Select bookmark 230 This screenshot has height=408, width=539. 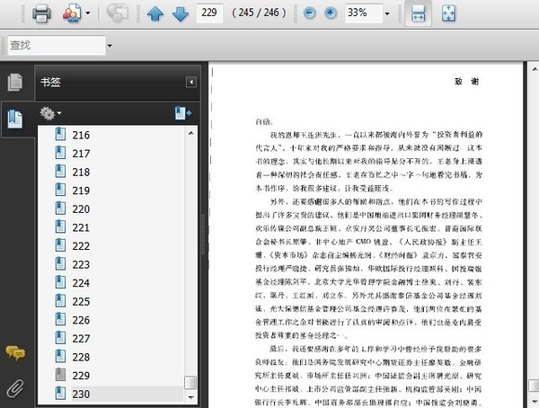tap(81, 395)
